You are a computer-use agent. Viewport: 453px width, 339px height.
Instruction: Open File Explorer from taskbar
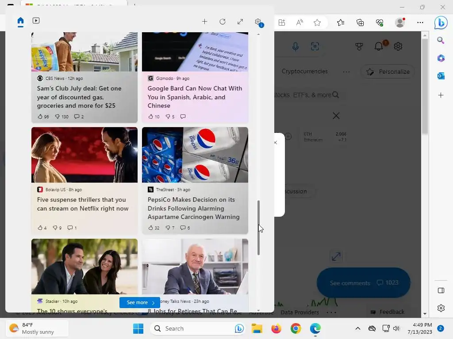point(257,328)
